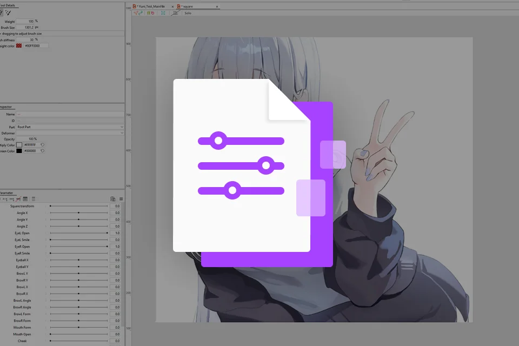Select the Cheek parameter label

22,341
